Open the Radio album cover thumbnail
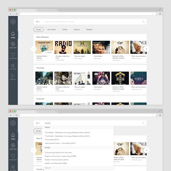Viewport: 171px width, 171px height. click(63, 47)
